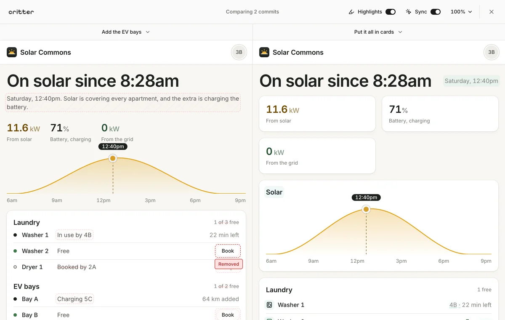Screen dimensions: 505x320
Task: Click the 3pm axis label on right chart
Action: click(401, 261)
